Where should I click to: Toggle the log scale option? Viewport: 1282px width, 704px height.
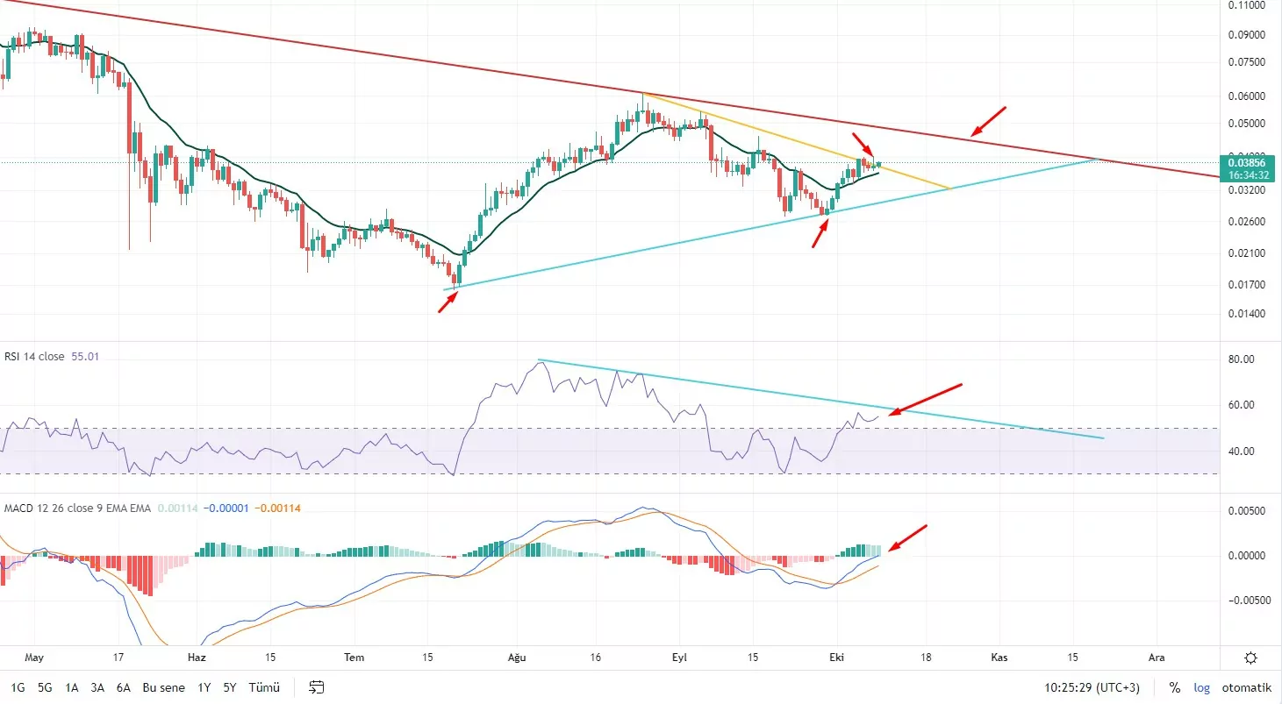tap(1201, 687)
